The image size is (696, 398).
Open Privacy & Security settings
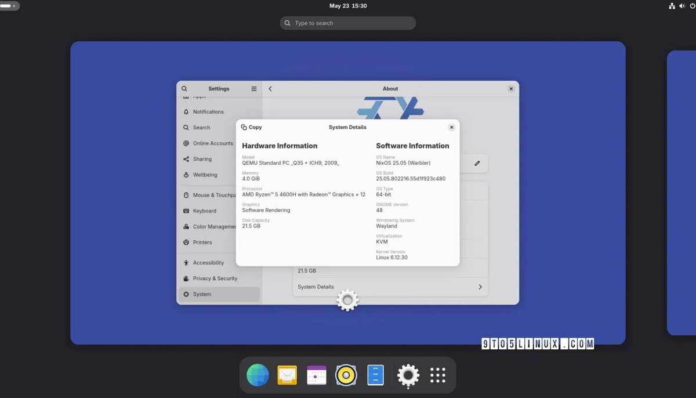click(x=215, y=278)
